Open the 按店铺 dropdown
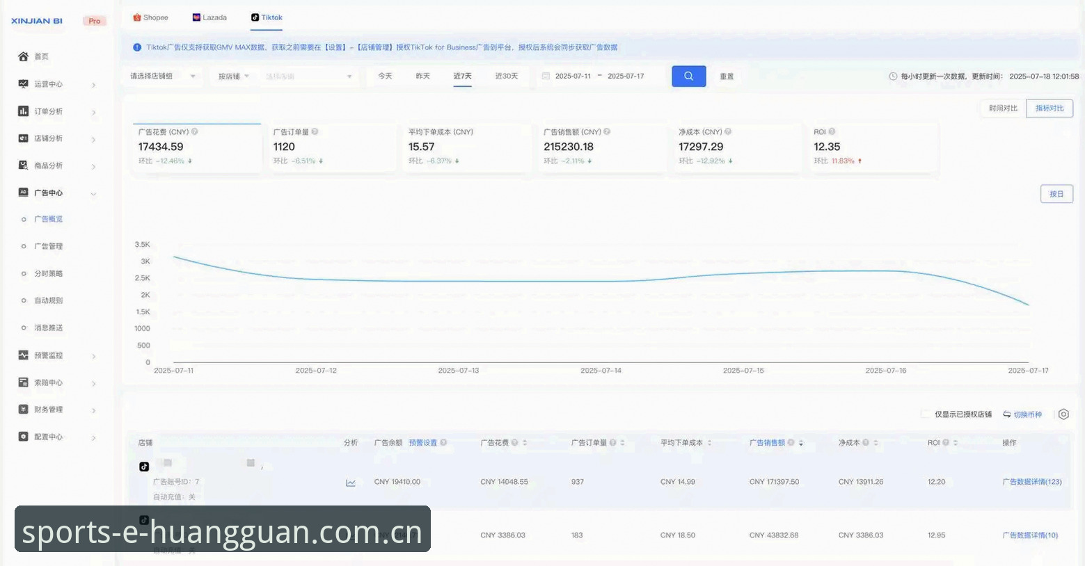The height and width of the screenshot is (566, 1085). 233,76
